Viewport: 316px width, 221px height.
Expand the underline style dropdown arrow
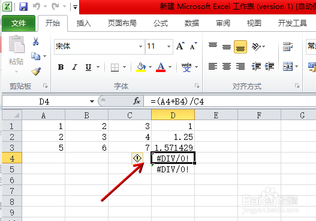(98, 67)
